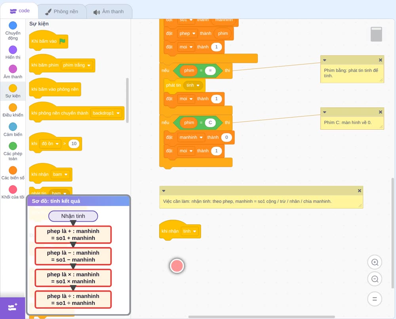Open the 'manhinh' variable dropdown in the C block
The image size is (396, 319).
[x=191, y=137]
